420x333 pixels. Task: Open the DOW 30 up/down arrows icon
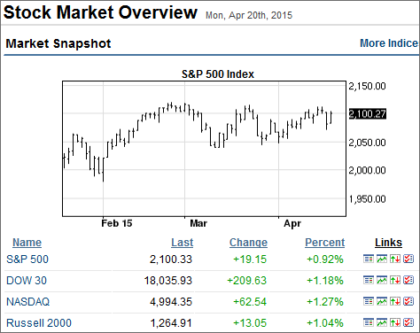click(395, 280)
